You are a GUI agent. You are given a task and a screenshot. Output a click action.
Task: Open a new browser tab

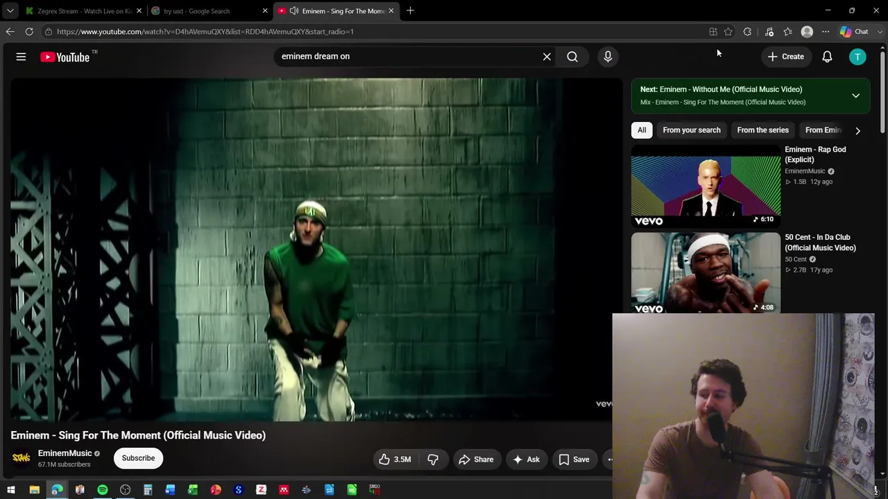[x=410, y=10]
